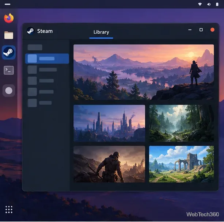Screen dimensions: 224x222
Task: Select the second-to-last sidebar game entry
Action: [41, 92]
